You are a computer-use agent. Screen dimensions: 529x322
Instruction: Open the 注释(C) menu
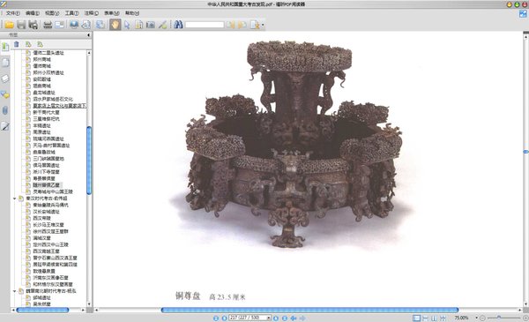91,13
